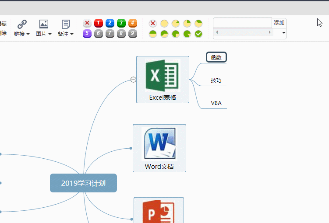Click the note (备注) icon

tap(66, 24)
